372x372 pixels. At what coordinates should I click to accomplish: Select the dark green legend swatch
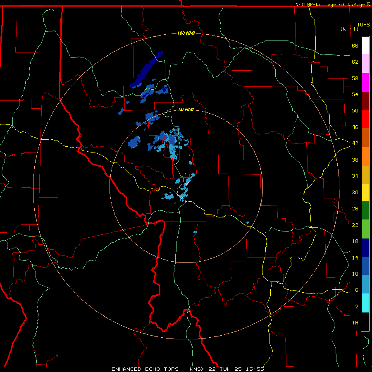pyautogui.click(x=365, y=210)
